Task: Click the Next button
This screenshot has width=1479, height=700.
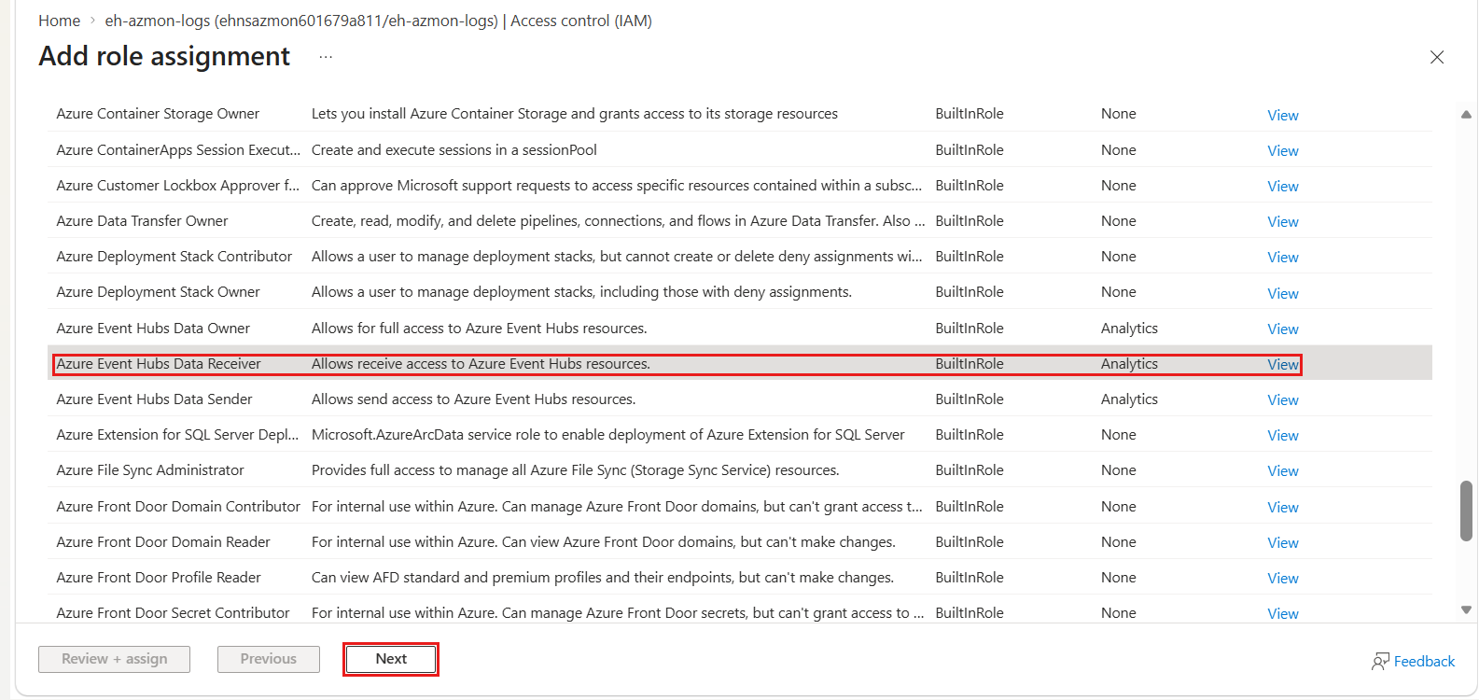Action: pos(391,659)
